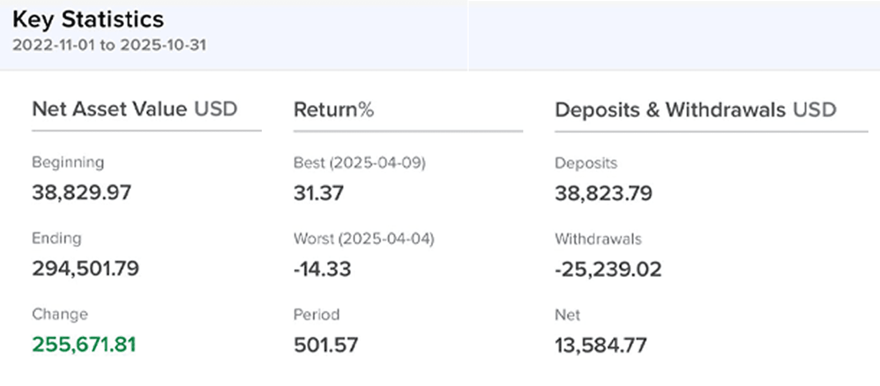Click the Worst return value -14.33
The width and height of the screenshot is (880, 386).
322,269
